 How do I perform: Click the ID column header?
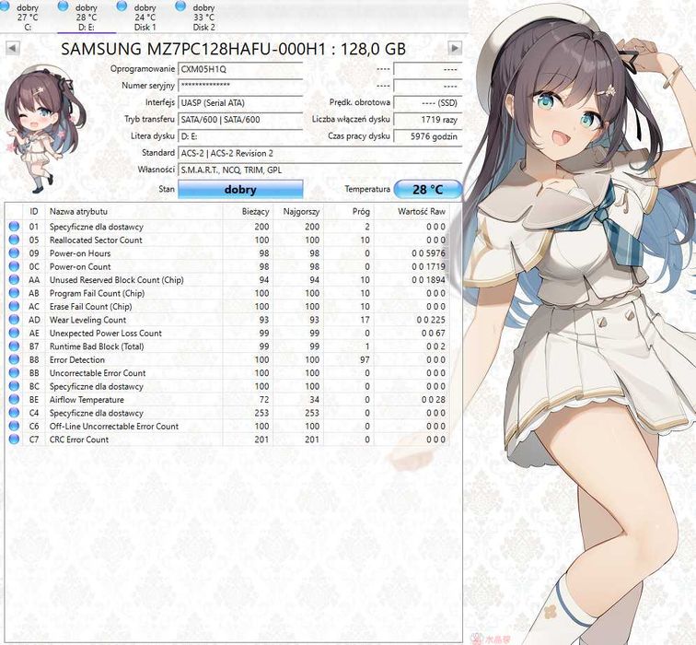[x=34, y=211]
